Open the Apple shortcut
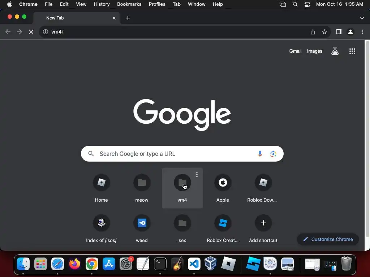The width and height of the screenshot is (370, 277). tap(223, 188)
